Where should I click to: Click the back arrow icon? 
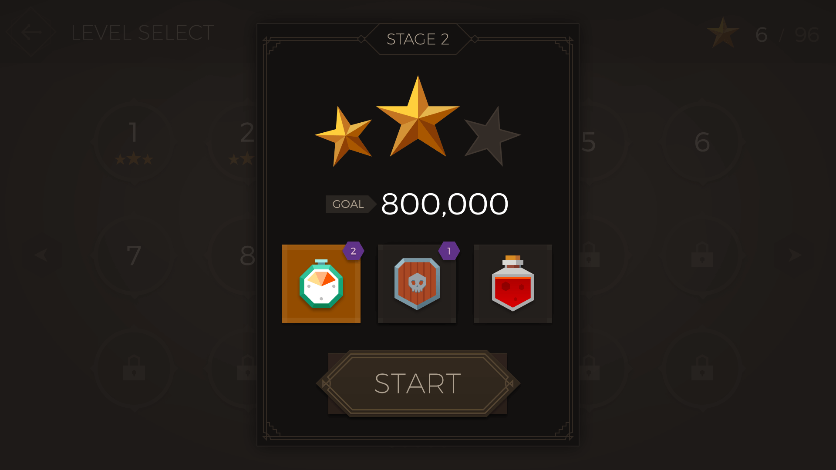pos(31,32)
